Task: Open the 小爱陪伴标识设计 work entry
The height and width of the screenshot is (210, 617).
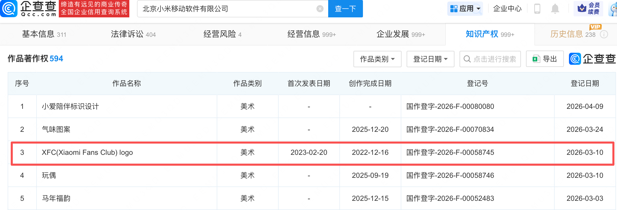Action: [70, 106]
